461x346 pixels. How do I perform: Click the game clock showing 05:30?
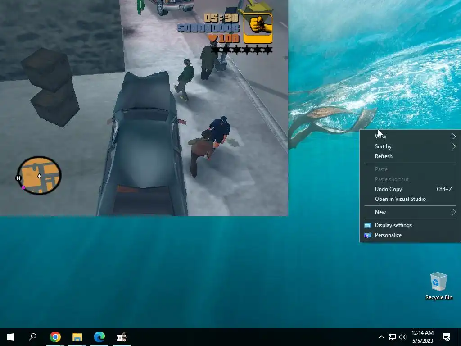coord(221,18)
